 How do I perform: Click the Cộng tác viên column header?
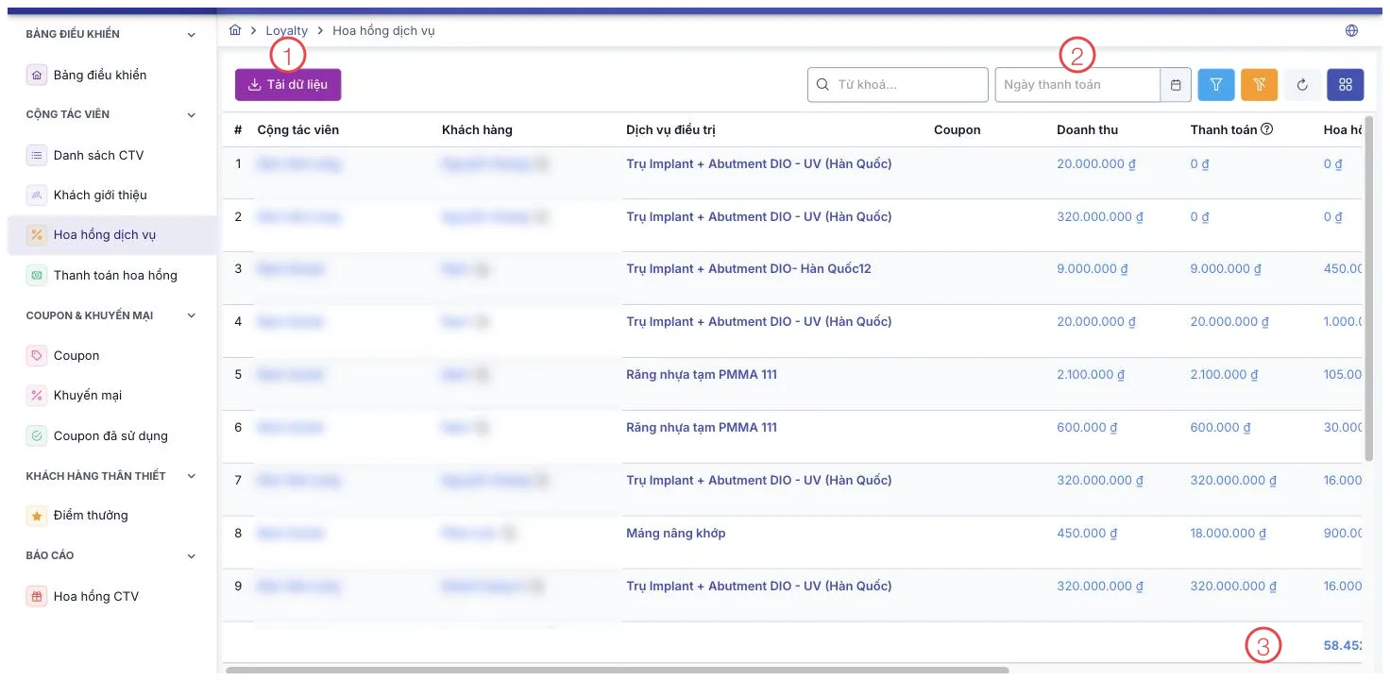[x=298, y=129]
